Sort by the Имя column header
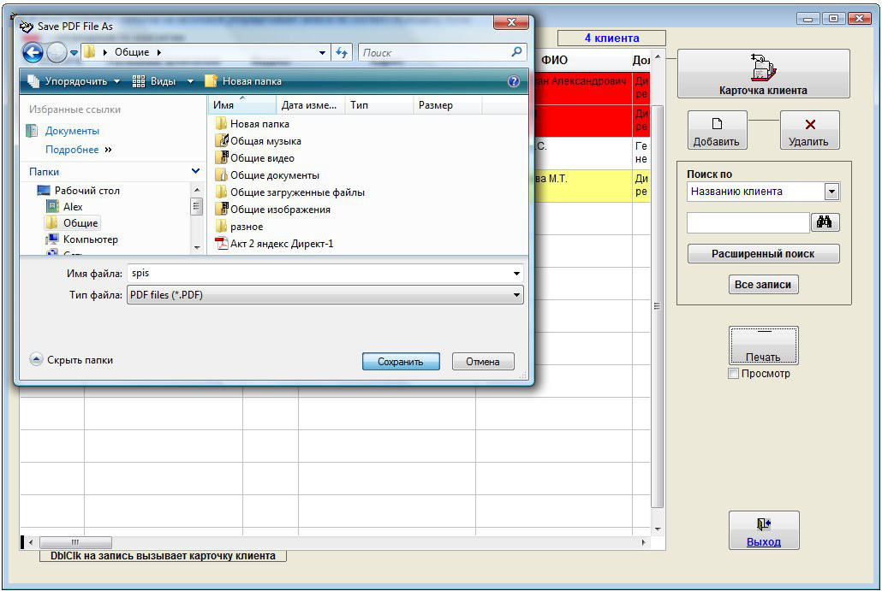 [242, 105]
